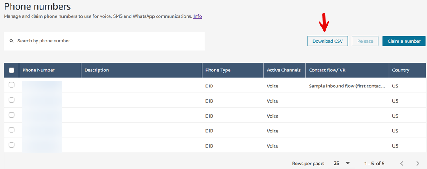Sort by Phone Number column header
The width and height of the screenshot is (427, 169).
pyautogui.click(x=39, y=70)
